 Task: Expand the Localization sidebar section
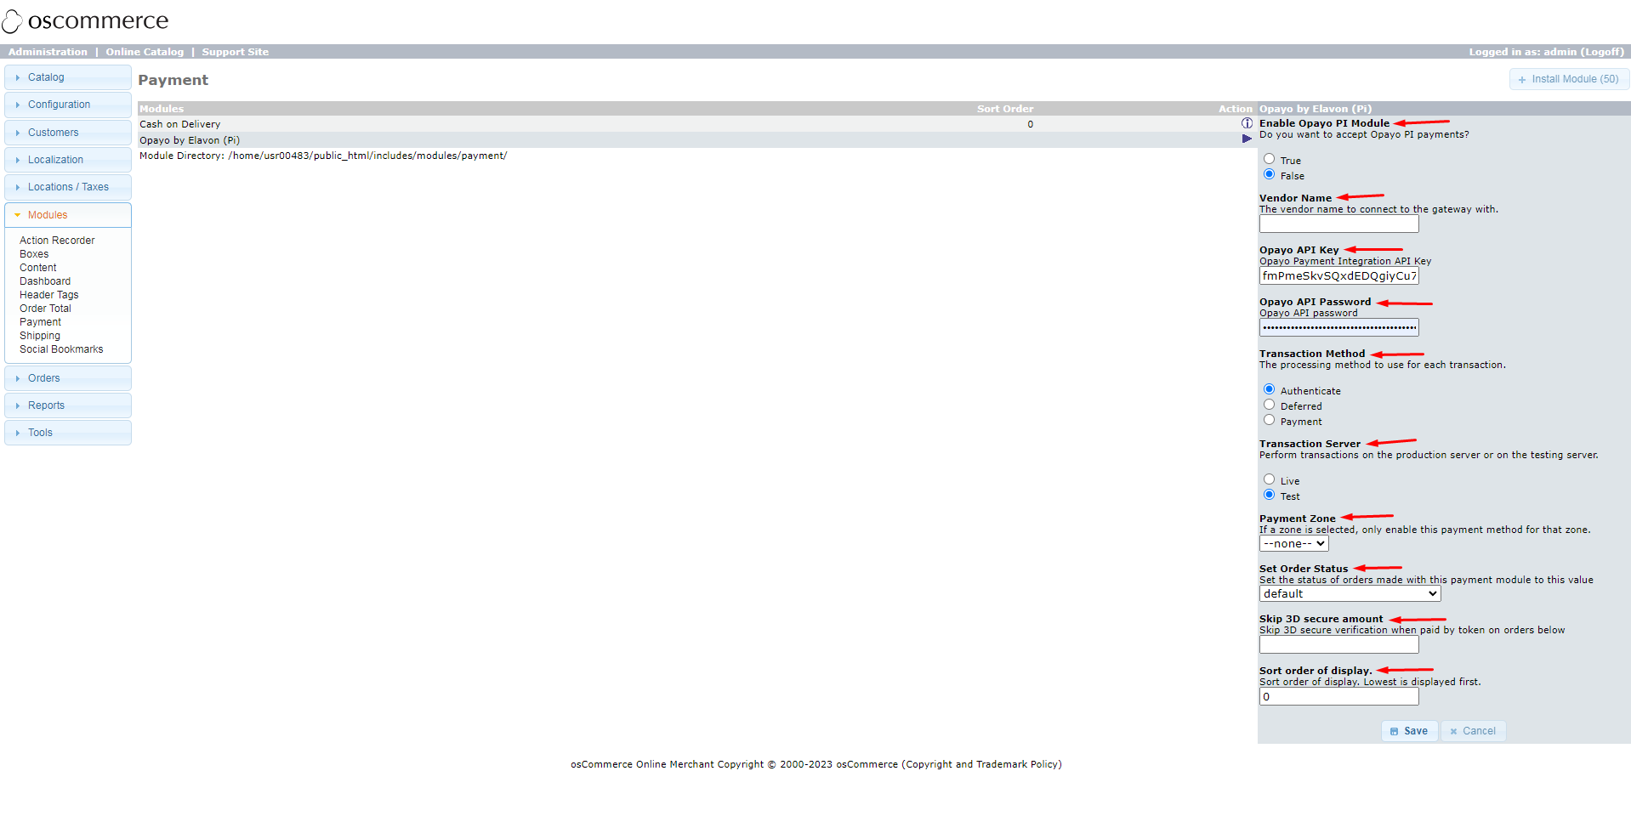click(x=68, y=160)
